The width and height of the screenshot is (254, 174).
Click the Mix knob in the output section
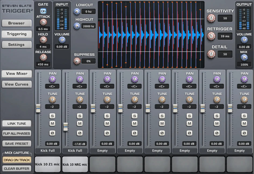click(244, 57)
